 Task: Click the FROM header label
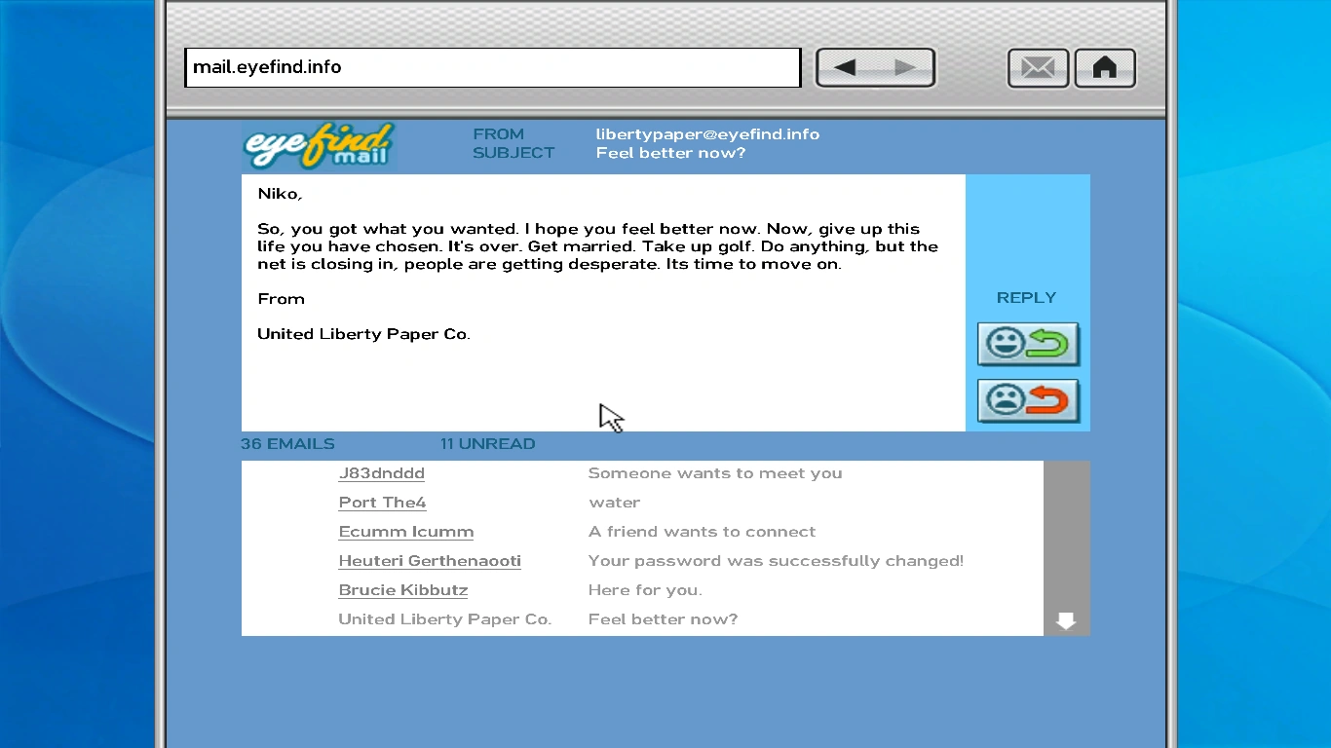pos(499,134)
